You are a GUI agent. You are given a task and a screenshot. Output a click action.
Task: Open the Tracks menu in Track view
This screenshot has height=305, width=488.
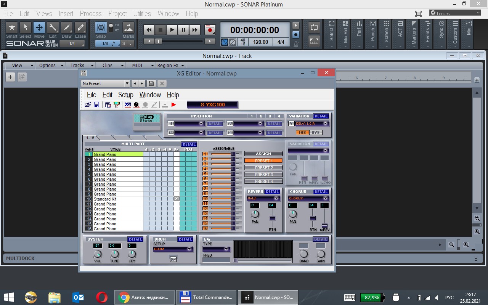[77, 65]
